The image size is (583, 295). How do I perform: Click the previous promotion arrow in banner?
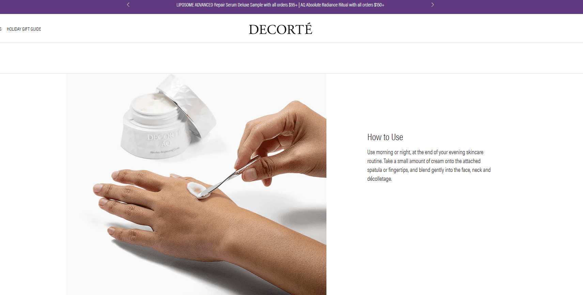(x=128, y=5)
